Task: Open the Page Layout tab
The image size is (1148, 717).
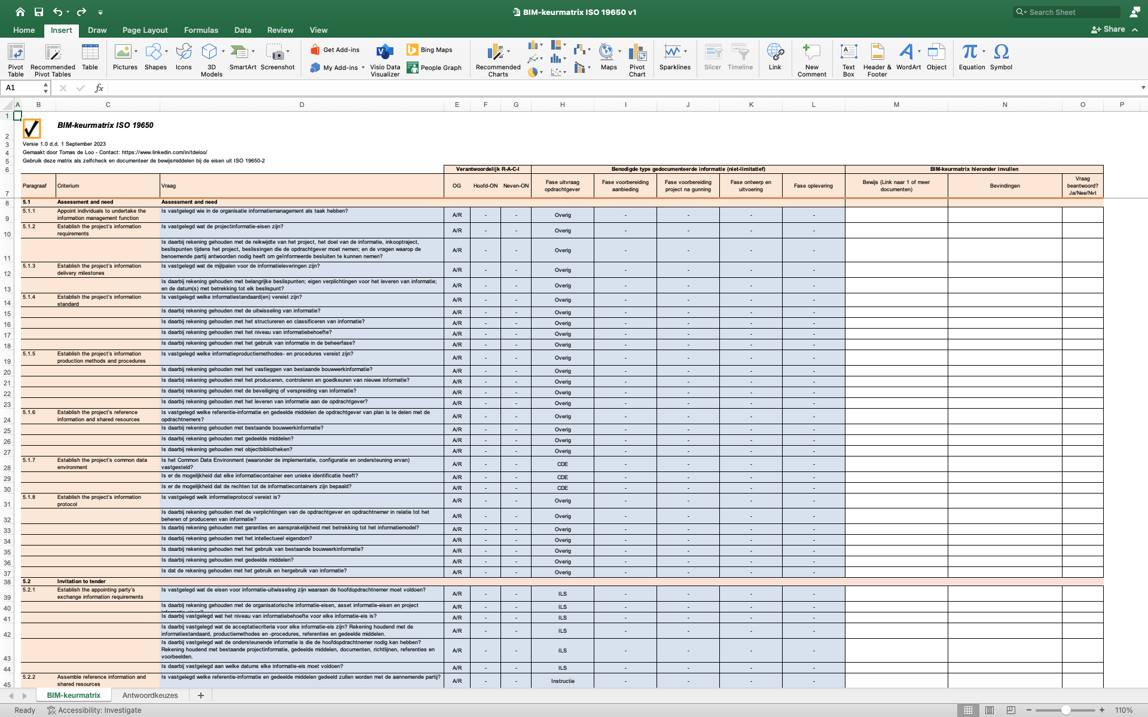Action: [x=145, y=30]
